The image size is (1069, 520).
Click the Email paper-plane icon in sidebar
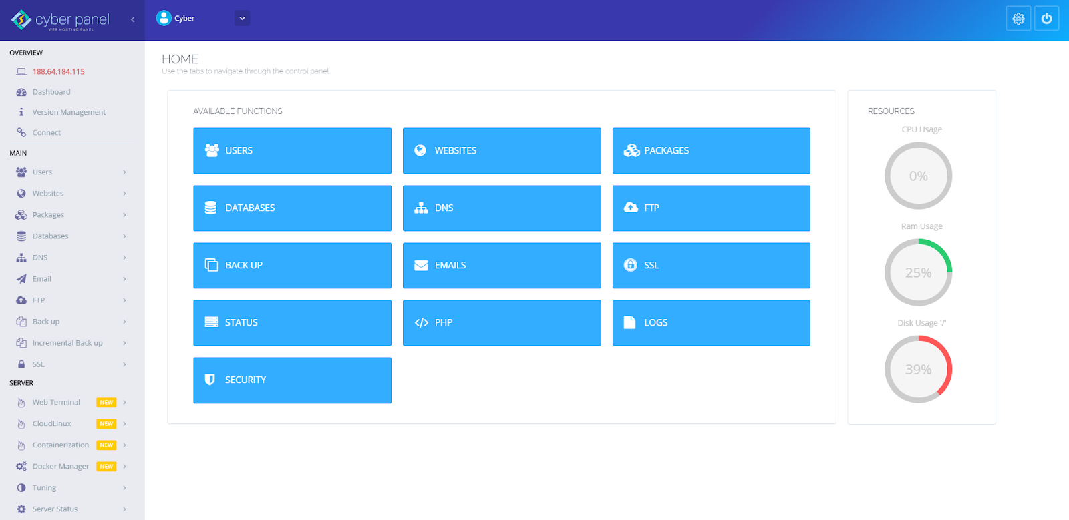(x=21, y=279)
